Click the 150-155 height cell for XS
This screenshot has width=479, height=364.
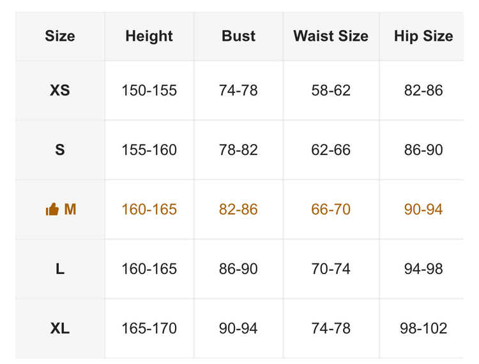pyautogui.click(x=149, y=91)
